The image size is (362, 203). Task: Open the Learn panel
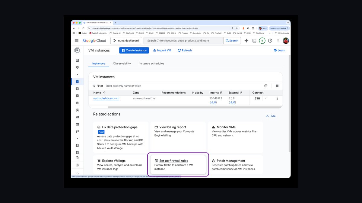click(279, 50)
